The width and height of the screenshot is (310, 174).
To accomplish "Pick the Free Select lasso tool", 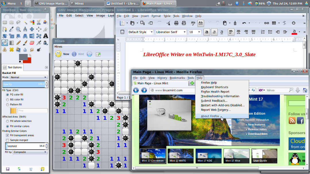I will [x=18, y=23].
